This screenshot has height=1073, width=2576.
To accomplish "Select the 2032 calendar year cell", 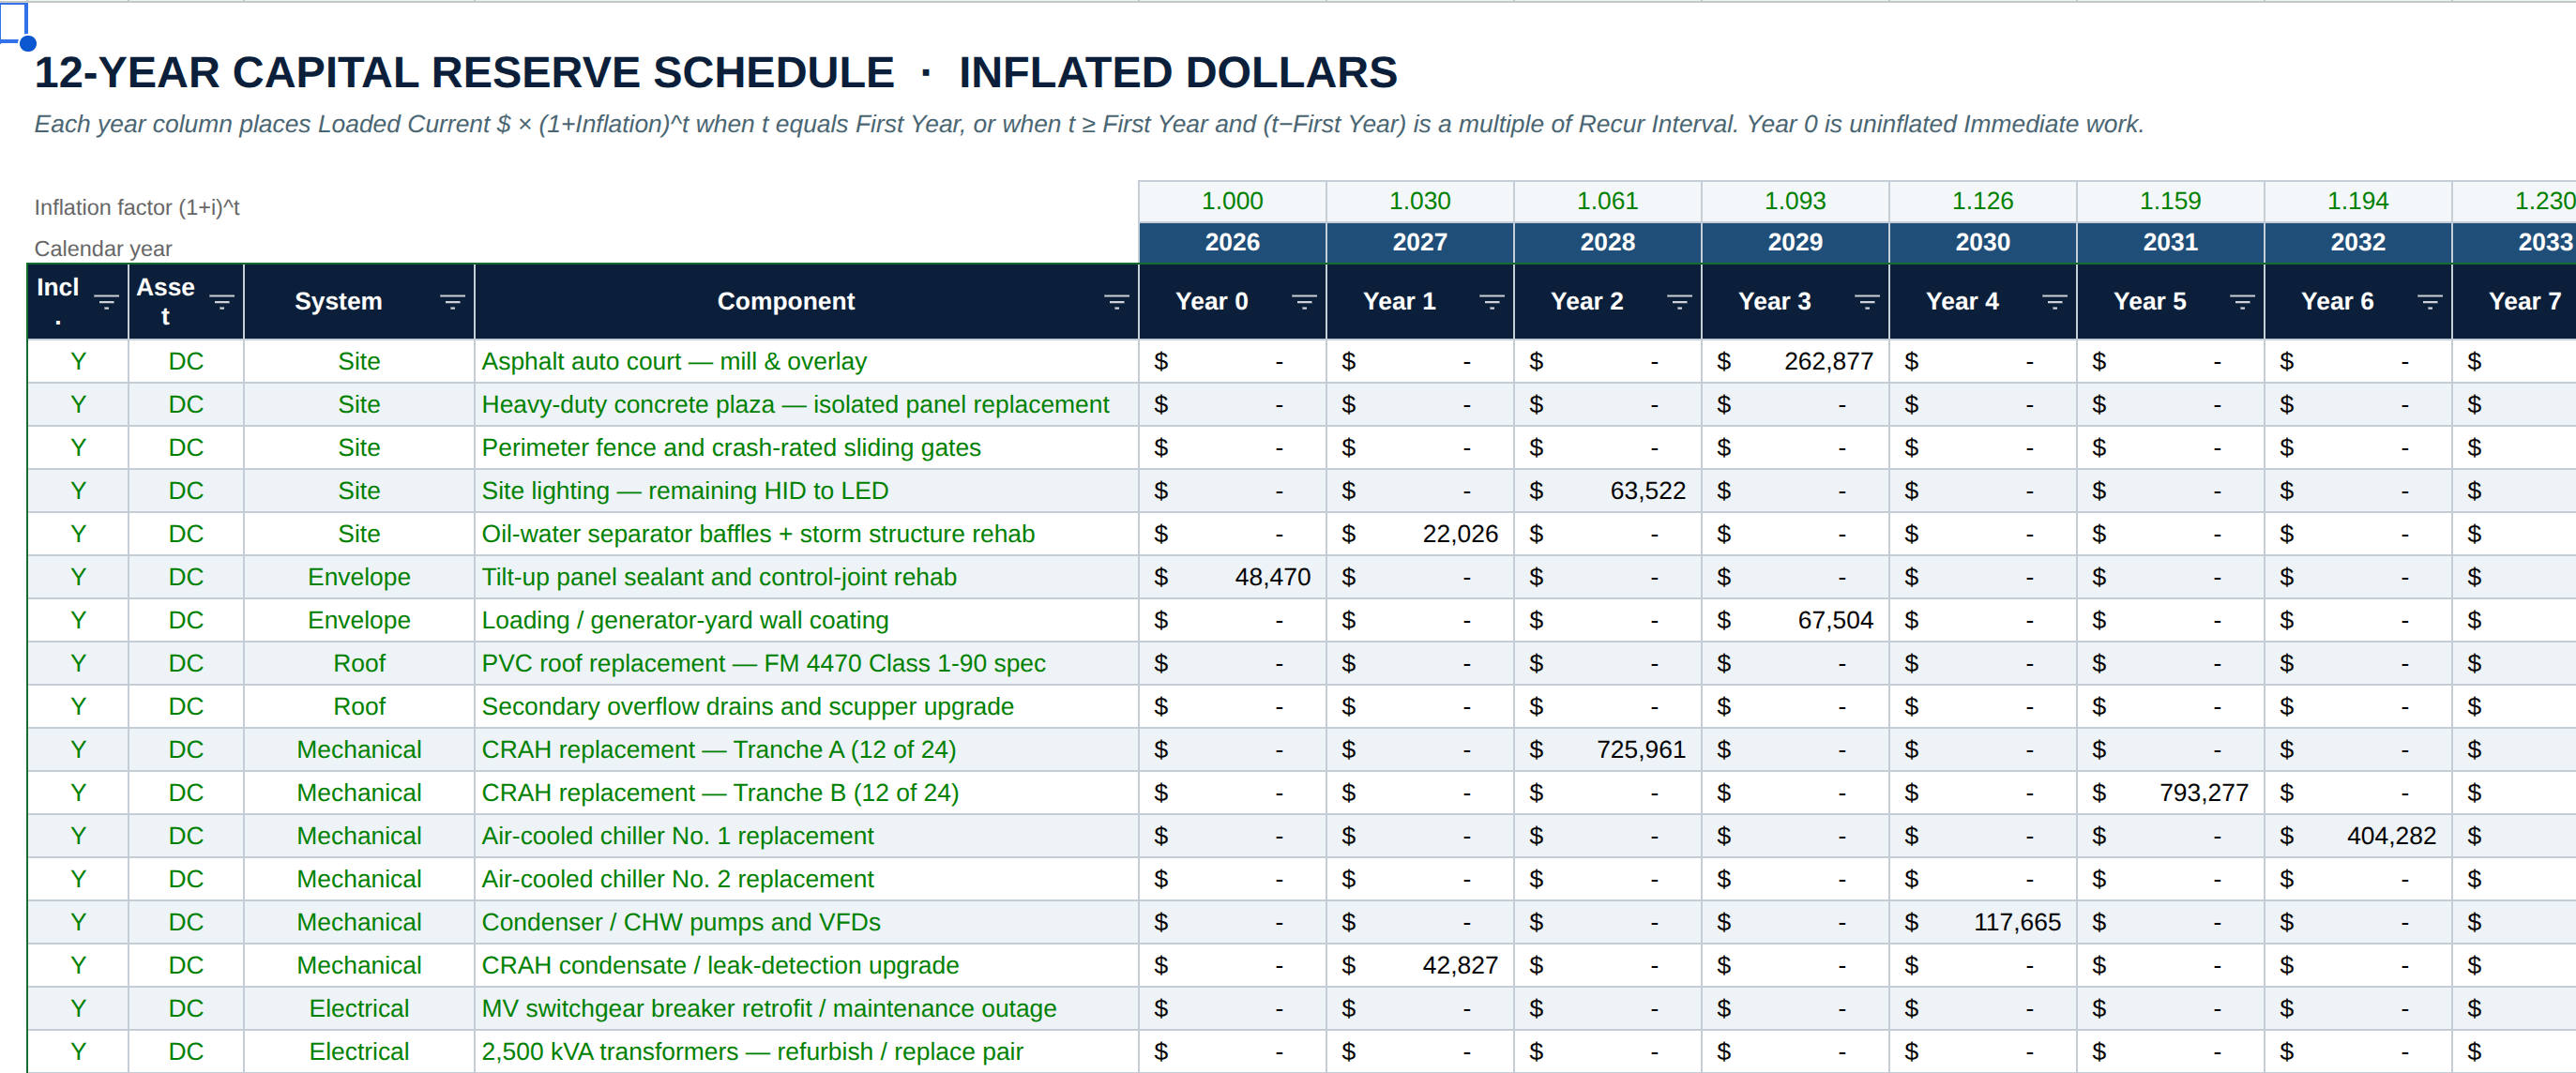I will (2358, 242).
